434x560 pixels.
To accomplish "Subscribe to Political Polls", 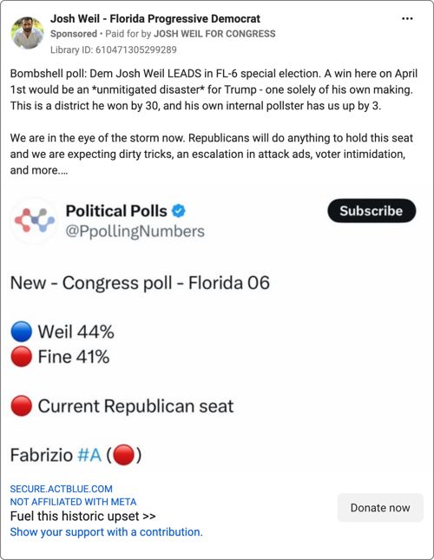I will pyautogui.click(x=372, y=211).
